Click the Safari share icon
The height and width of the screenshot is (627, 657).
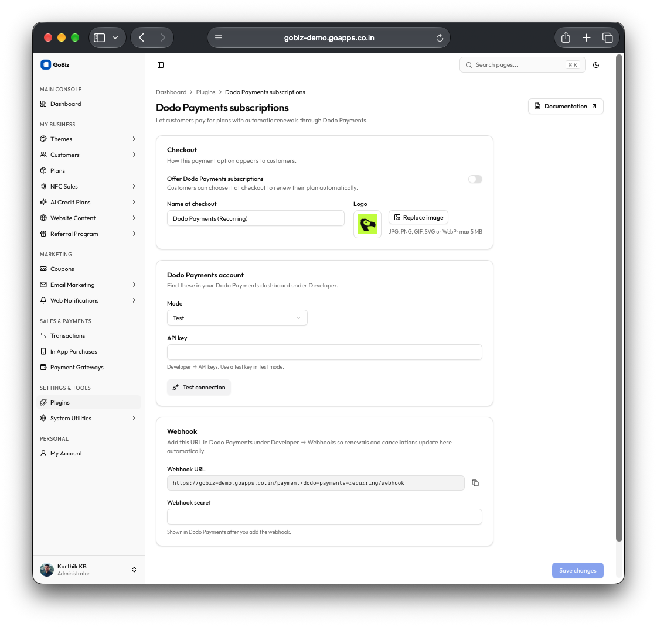[x=566, y=37]
